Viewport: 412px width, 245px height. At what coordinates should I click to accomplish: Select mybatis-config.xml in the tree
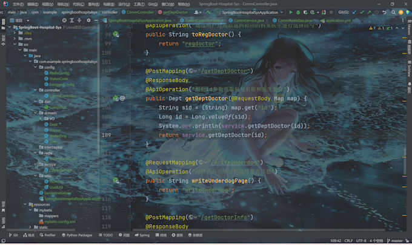59,221
